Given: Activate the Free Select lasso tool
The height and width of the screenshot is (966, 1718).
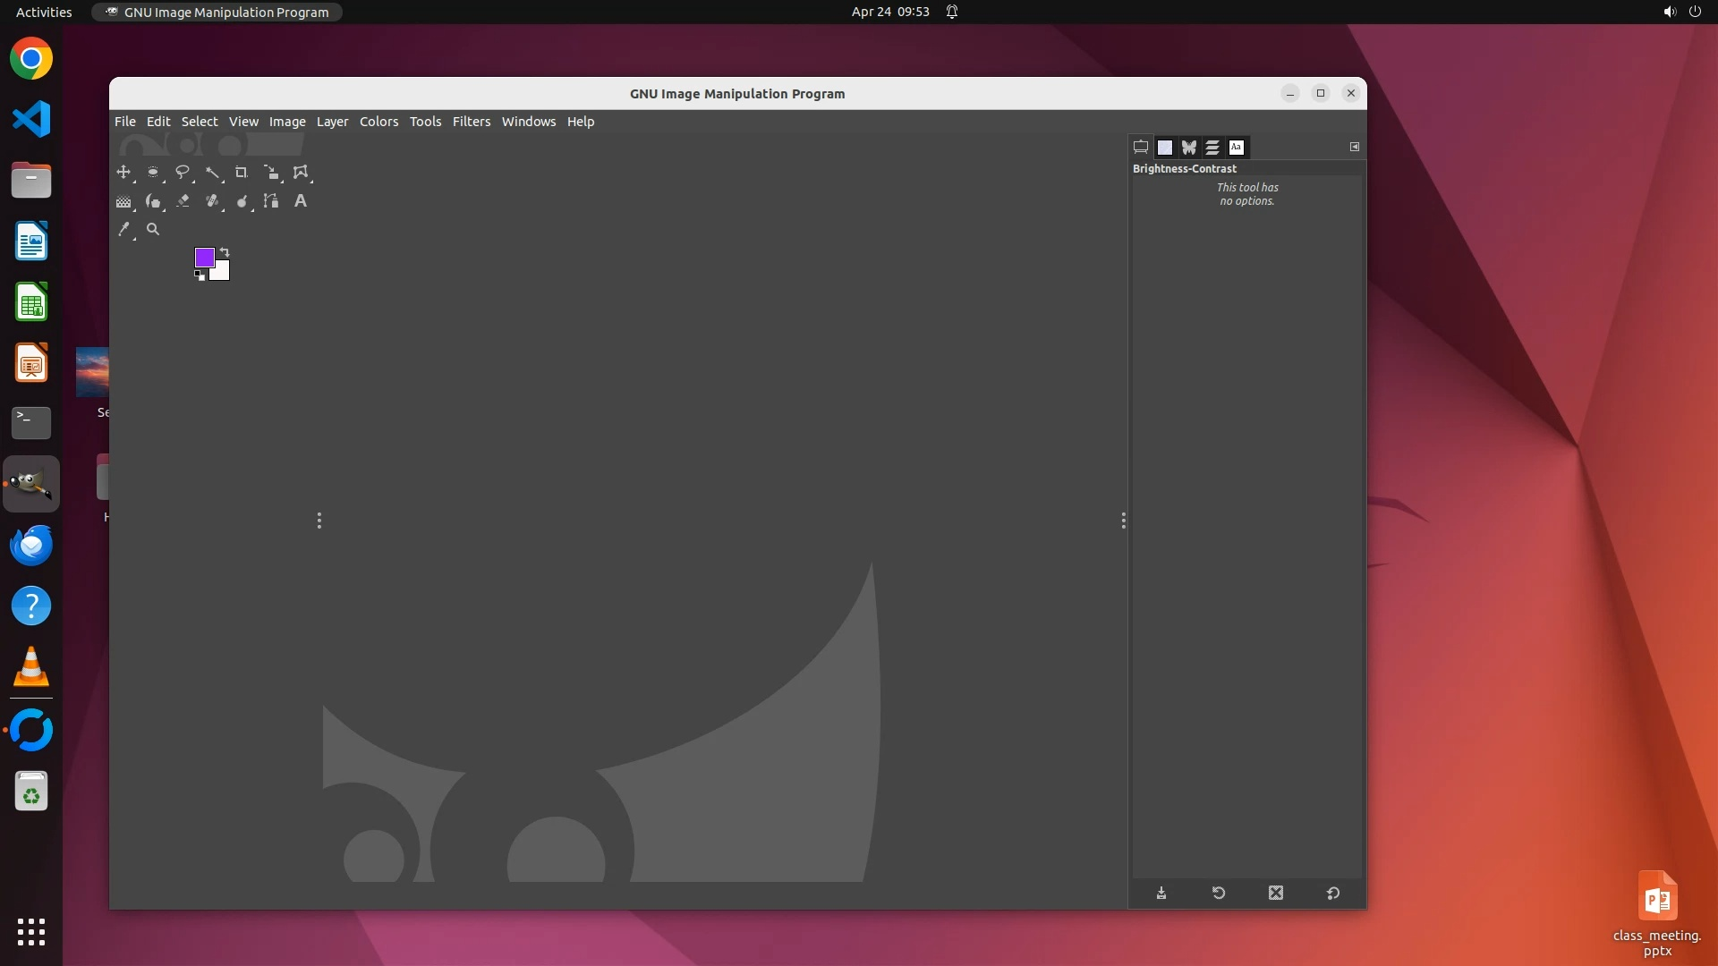Looking at the screenshot, I should tap(183, 172).
